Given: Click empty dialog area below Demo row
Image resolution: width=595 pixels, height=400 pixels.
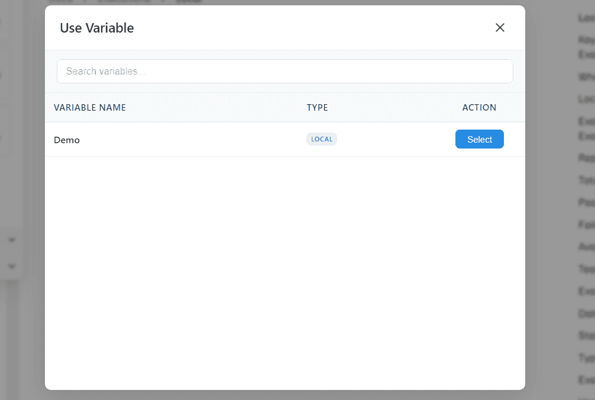Looking at the screenshot, I should (x=284, y=272).
